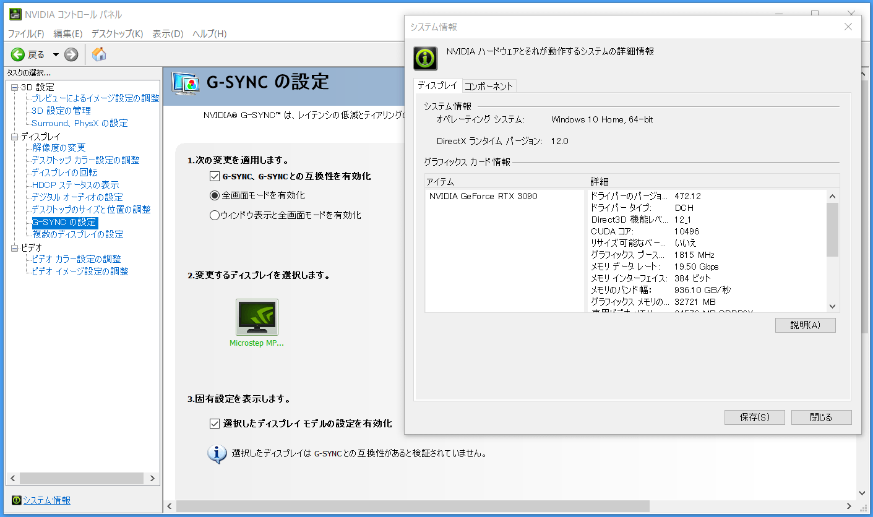Image resolution: width=873 pixels, height=517 pixels.
Task: Toggle 選択したディスプレイ モデルの設定を有効化 checkbox
Action: (215, 424)
